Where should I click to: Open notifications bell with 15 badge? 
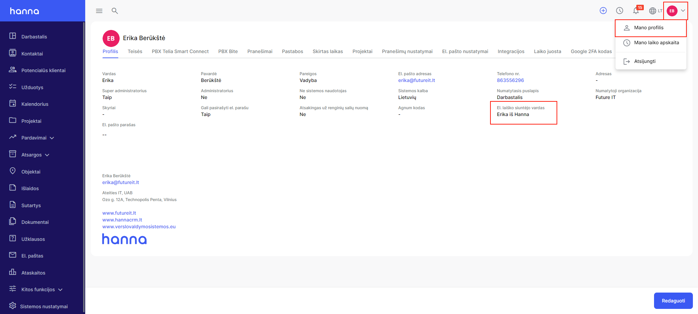pyautogui.click(x=636, y=11)
